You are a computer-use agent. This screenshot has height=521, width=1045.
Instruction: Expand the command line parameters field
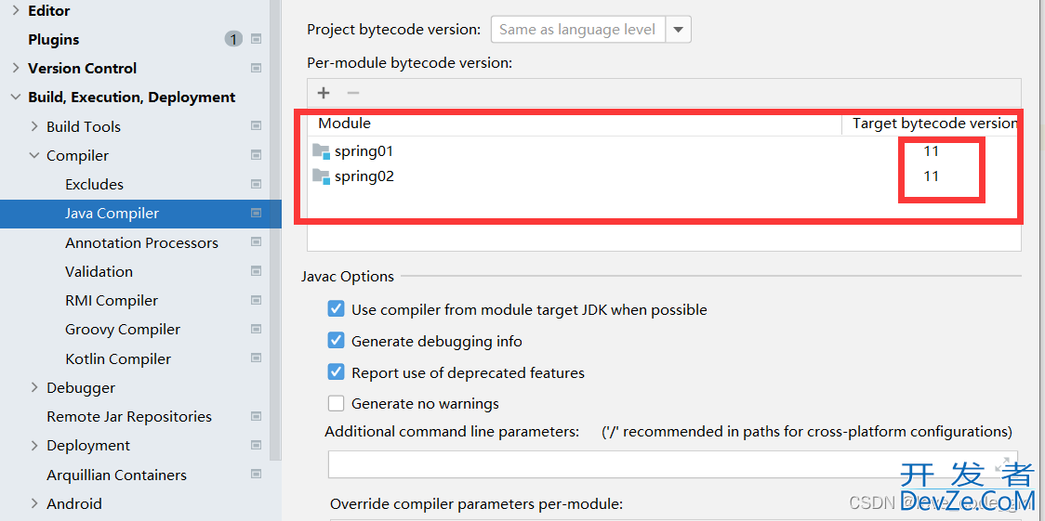coord(1003,463)
